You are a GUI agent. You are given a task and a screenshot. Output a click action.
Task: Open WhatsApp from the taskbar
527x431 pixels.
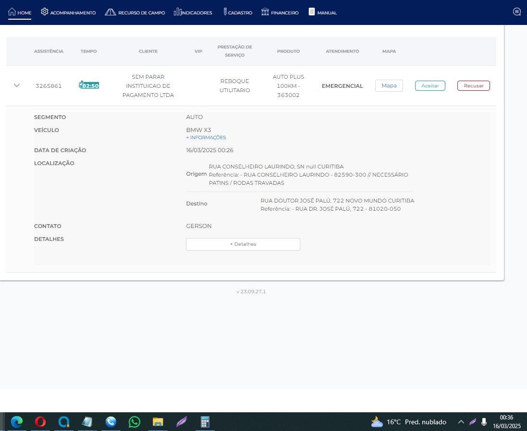[135, 422]
